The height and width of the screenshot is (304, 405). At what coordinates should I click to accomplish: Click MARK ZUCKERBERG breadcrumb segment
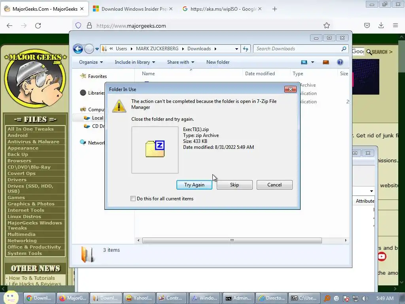coord(157,49)
